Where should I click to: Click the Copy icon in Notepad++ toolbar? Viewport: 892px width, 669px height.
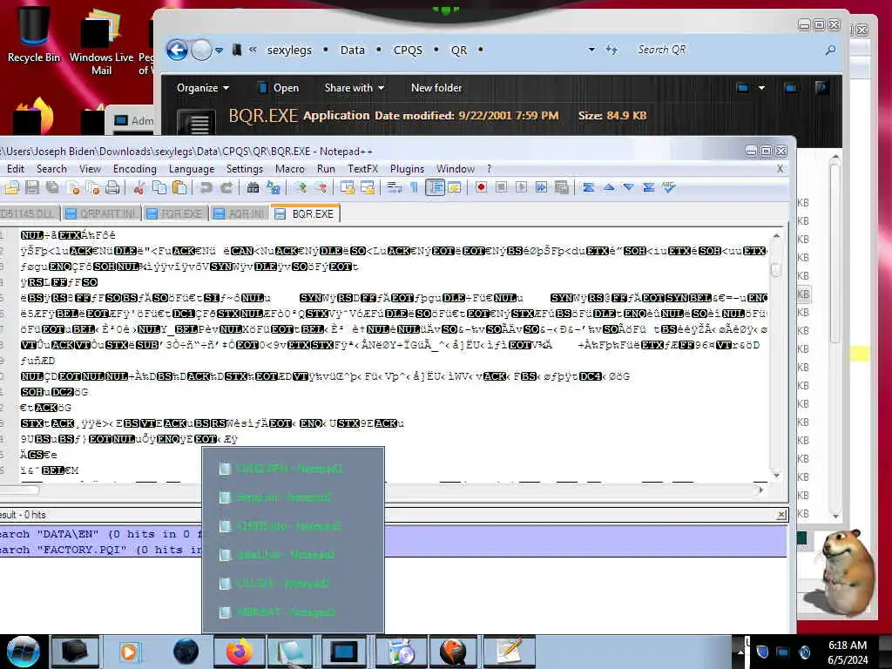pos(159,187)
